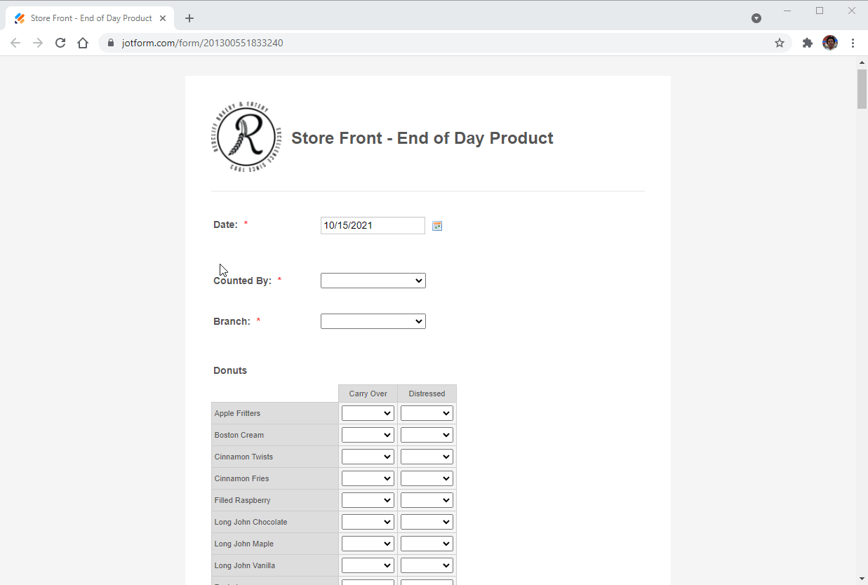
Task: Select the Store Front browser tab
Action: pos(91,18)
